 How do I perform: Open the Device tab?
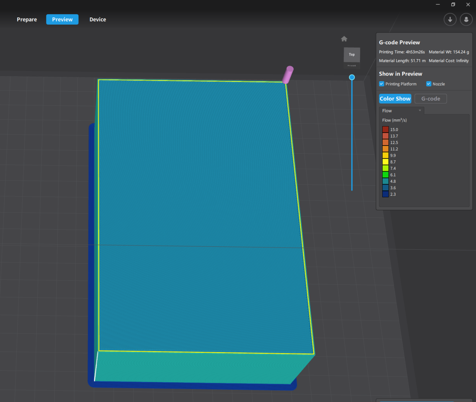[98, 19]
